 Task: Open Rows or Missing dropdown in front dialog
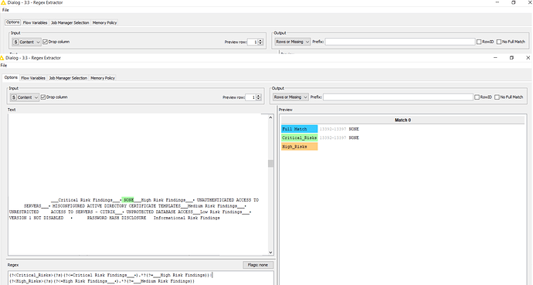click(x=290, y=97)
